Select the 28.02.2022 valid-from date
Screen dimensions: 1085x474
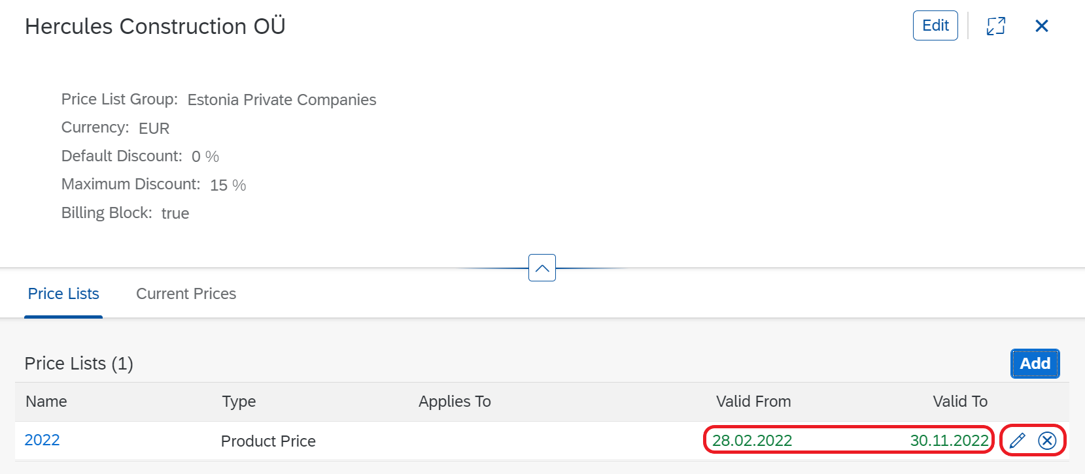752,441
